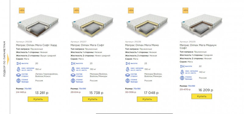Click the height icon for Мега Медиум Софт
Viewport: 244px width, 114px height.
click(x=182, y=66)
